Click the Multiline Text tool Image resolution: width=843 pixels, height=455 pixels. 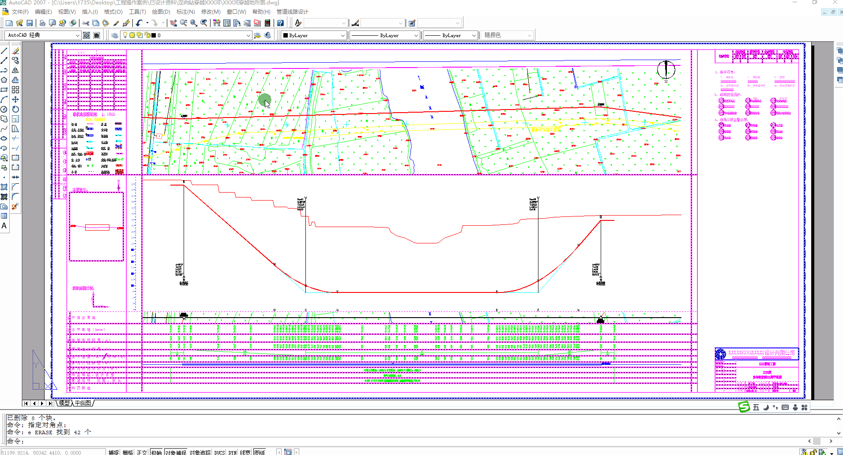pos(4,226)
